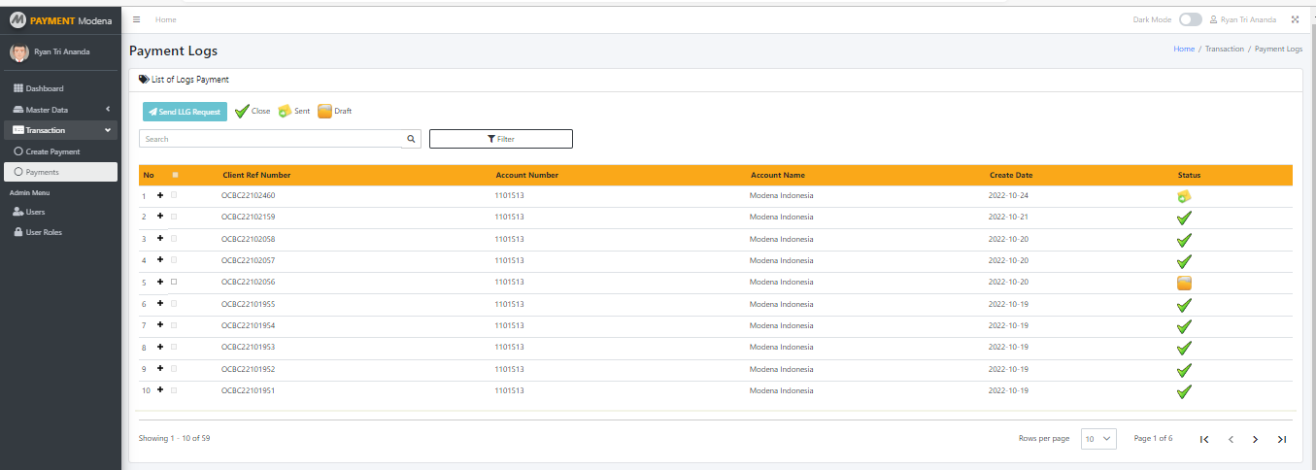This screenshot has width=1316, height=470.
Task: Jump to the first page of results
Action: (x=1204, y=439)
